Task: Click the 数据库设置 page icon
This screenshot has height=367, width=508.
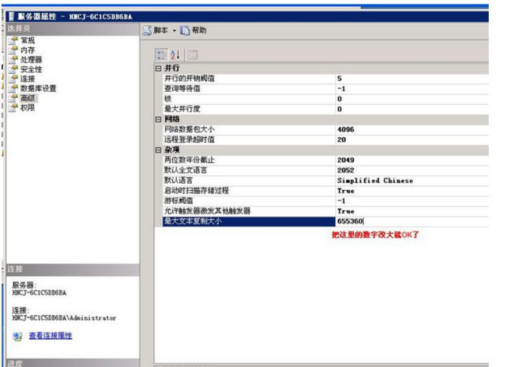Action: [x=14, y=88]
